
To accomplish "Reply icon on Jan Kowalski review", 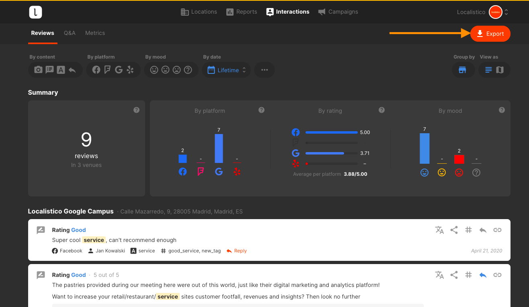I will click(x=483, y=230).
